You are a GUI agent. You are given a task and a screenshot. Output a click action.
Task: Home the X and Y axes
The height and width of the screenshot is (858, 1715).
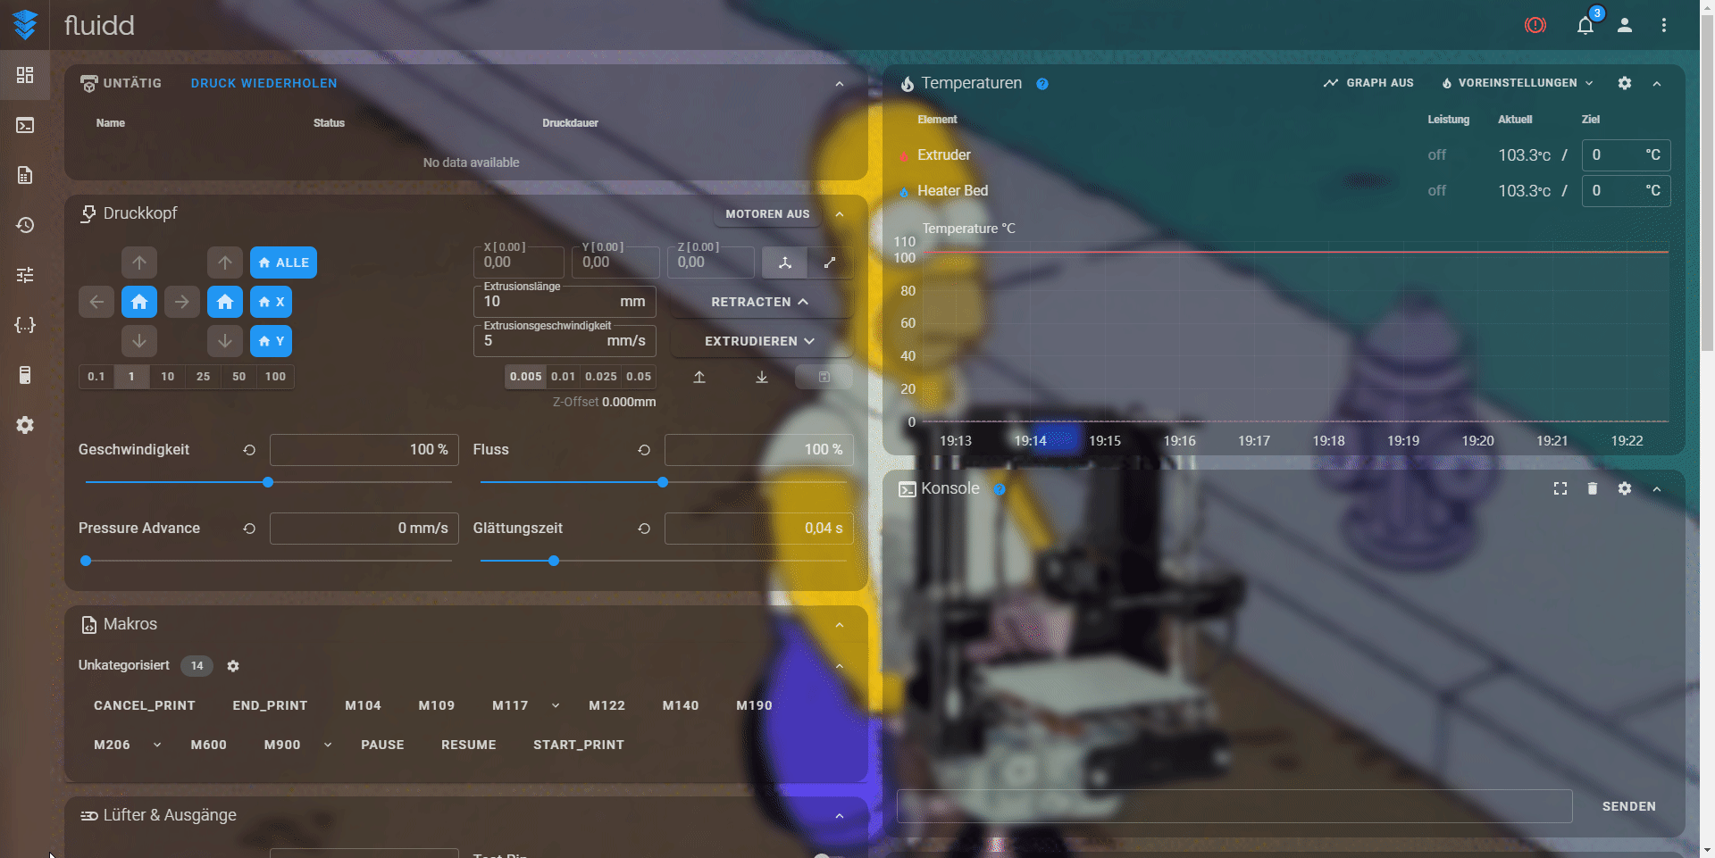pyautogui.click(x=139, y=302)
